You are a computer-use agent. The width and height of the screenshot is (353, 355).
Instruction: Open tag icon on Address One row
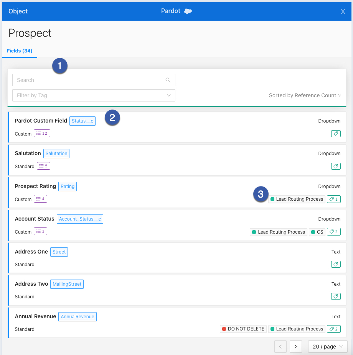336,264
